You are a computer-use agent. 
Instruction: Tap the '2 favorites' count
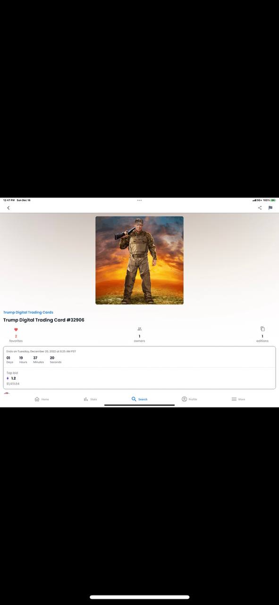click(16, 338)
